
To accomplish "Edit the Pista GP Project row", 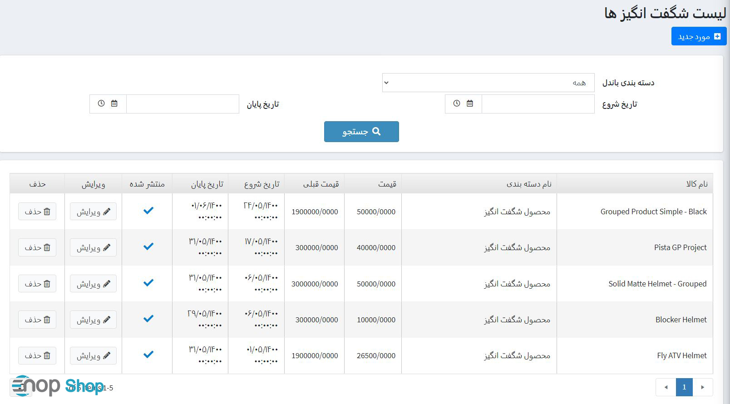I will (x=93, y=247).
